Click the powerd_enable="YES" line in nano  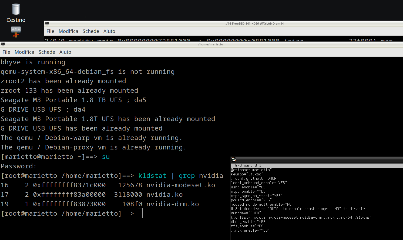251,200
